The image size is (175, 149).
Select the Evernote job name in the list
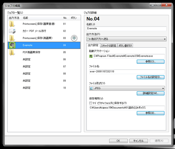[x=27, y=45]
